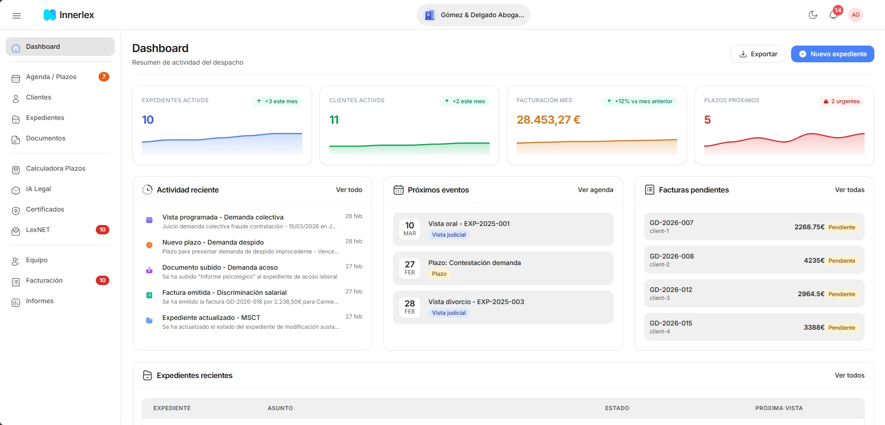Image resolution: width=885 pixels, height=425 pixels.
Task: Open Vista divorcio - EXP-2025-003 event
Action: (503, 307)
